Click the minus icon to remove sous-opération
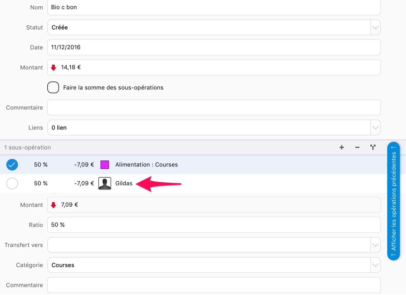Image resolution: width=406 pixels, height=295 pixels. [x=357, y=147]
